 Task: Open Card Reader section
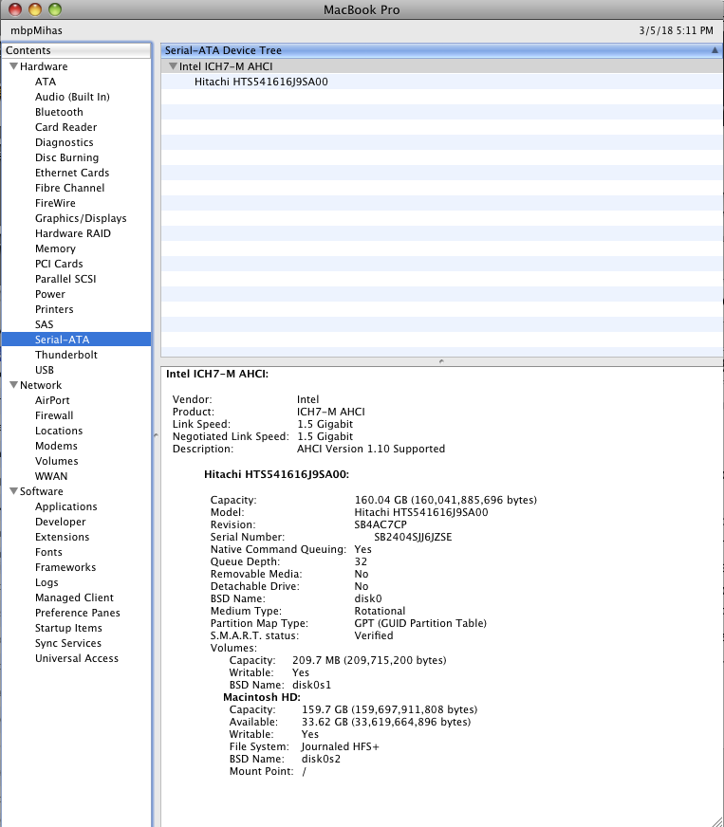(x=66, y=127)
